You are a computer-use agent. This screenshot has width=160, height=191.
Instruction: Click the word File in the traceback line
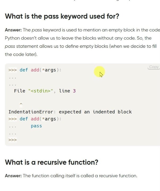[20, 91]
